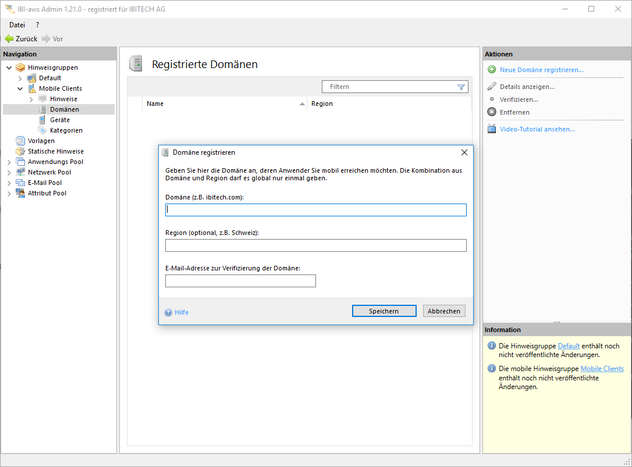This screenshot has height=467, width=632.
Task: Open the Datei menu
Action: (x=17, y=25)
